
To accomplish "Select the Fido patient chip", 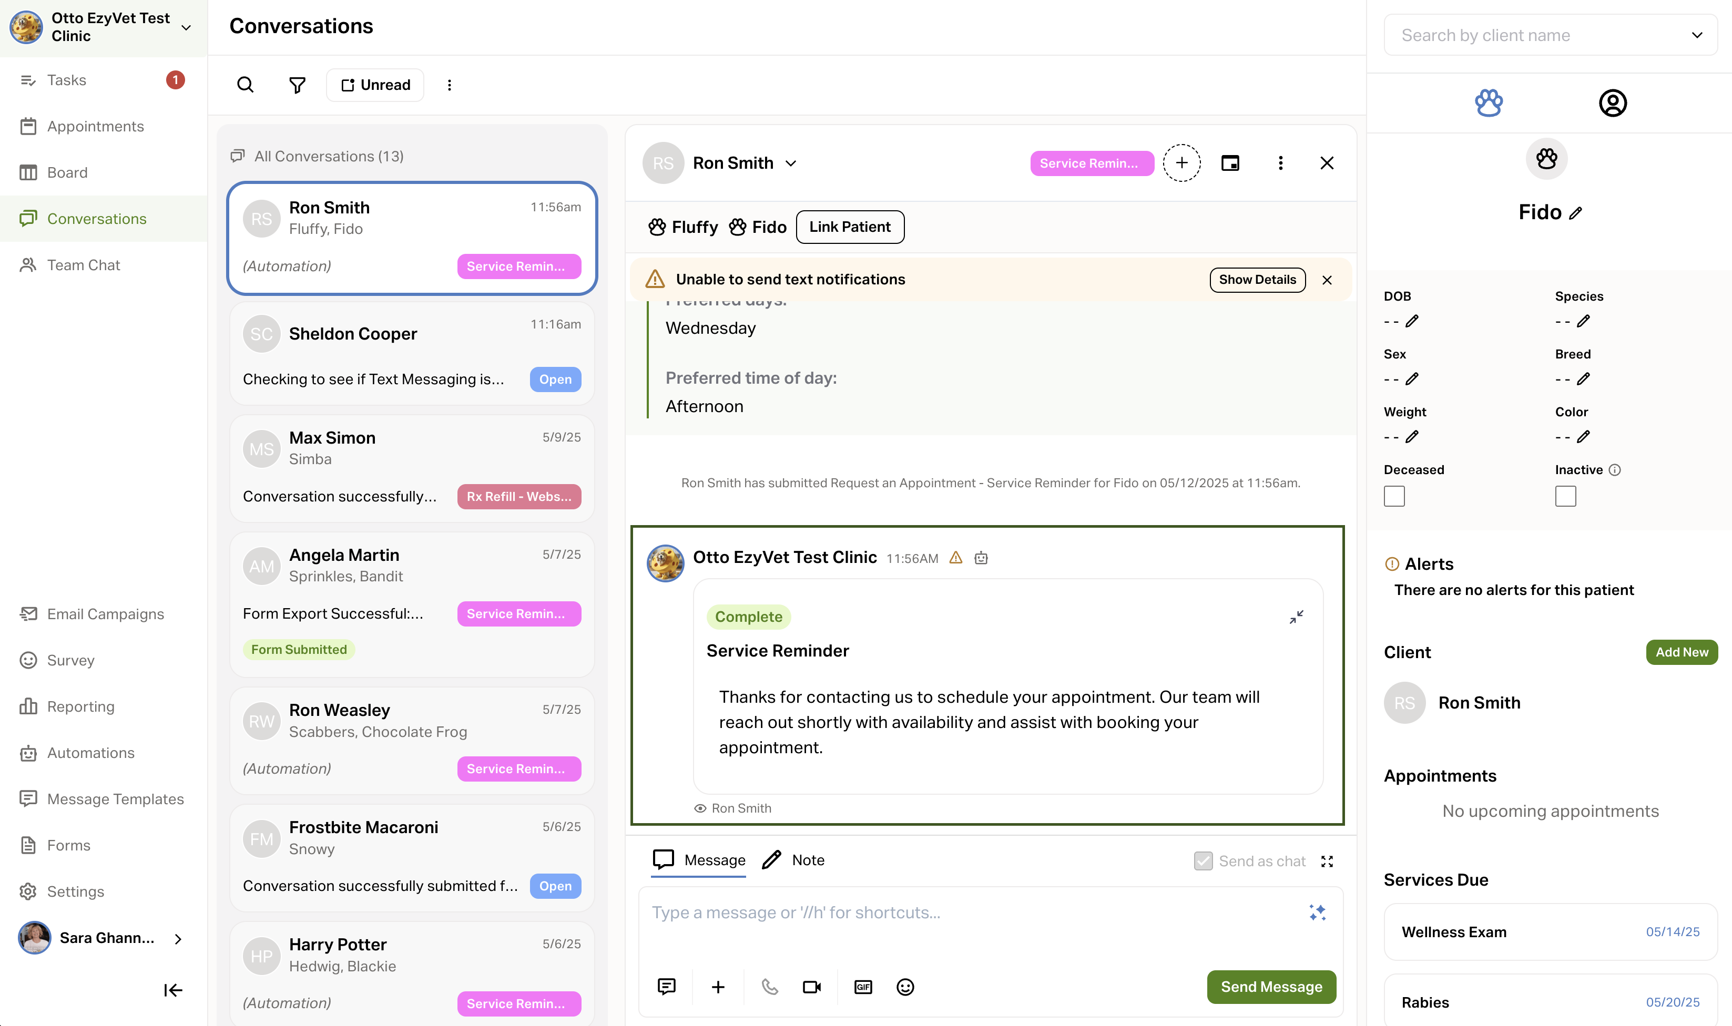I will click(758, 228).
